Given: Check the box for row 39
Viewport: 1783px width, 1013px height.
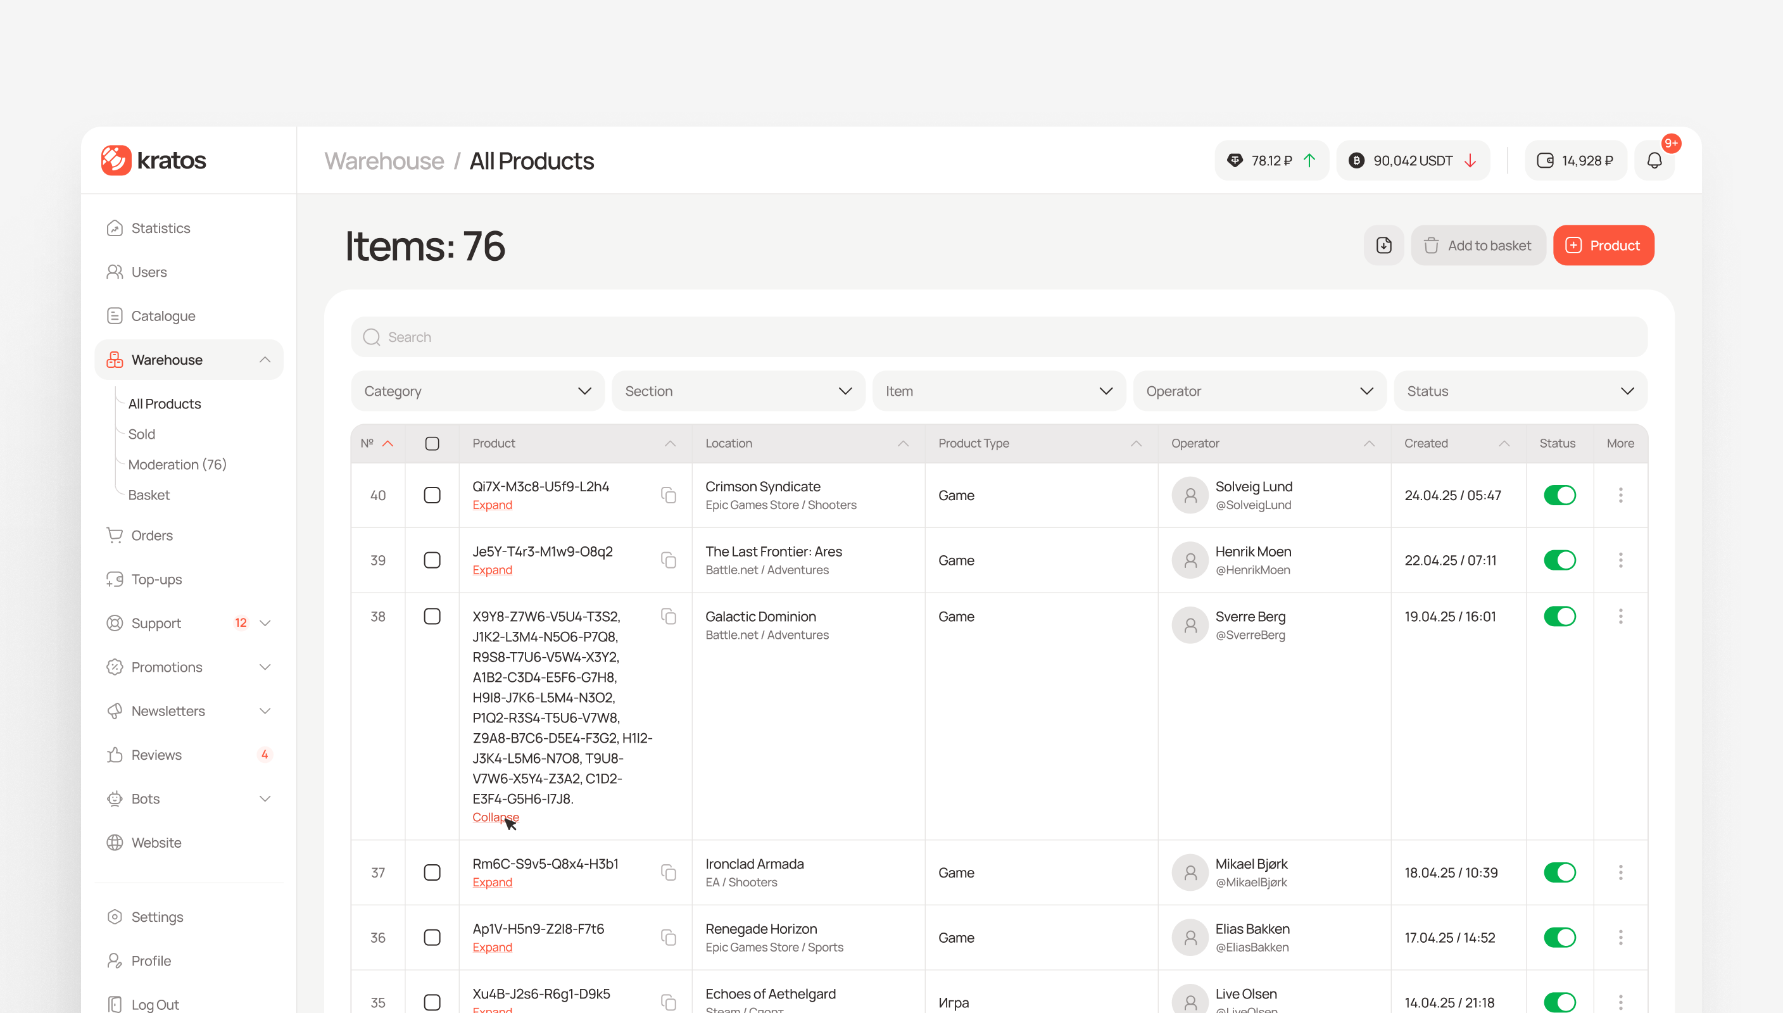Looking at the screenshot, I should point(432,560).
